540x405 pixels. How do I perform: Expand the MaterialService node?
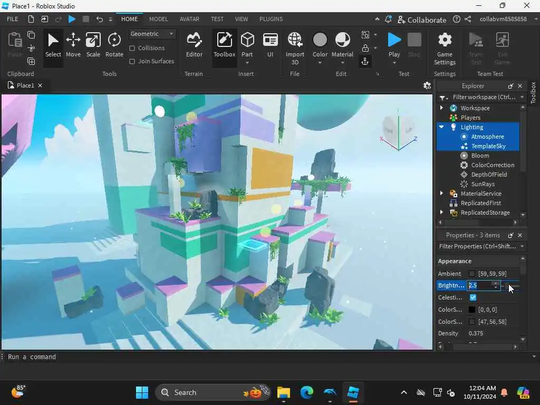point(441,193)
